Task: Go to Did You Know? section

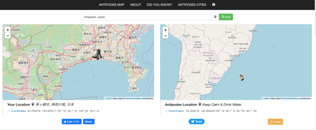Action: pos(159,5)
